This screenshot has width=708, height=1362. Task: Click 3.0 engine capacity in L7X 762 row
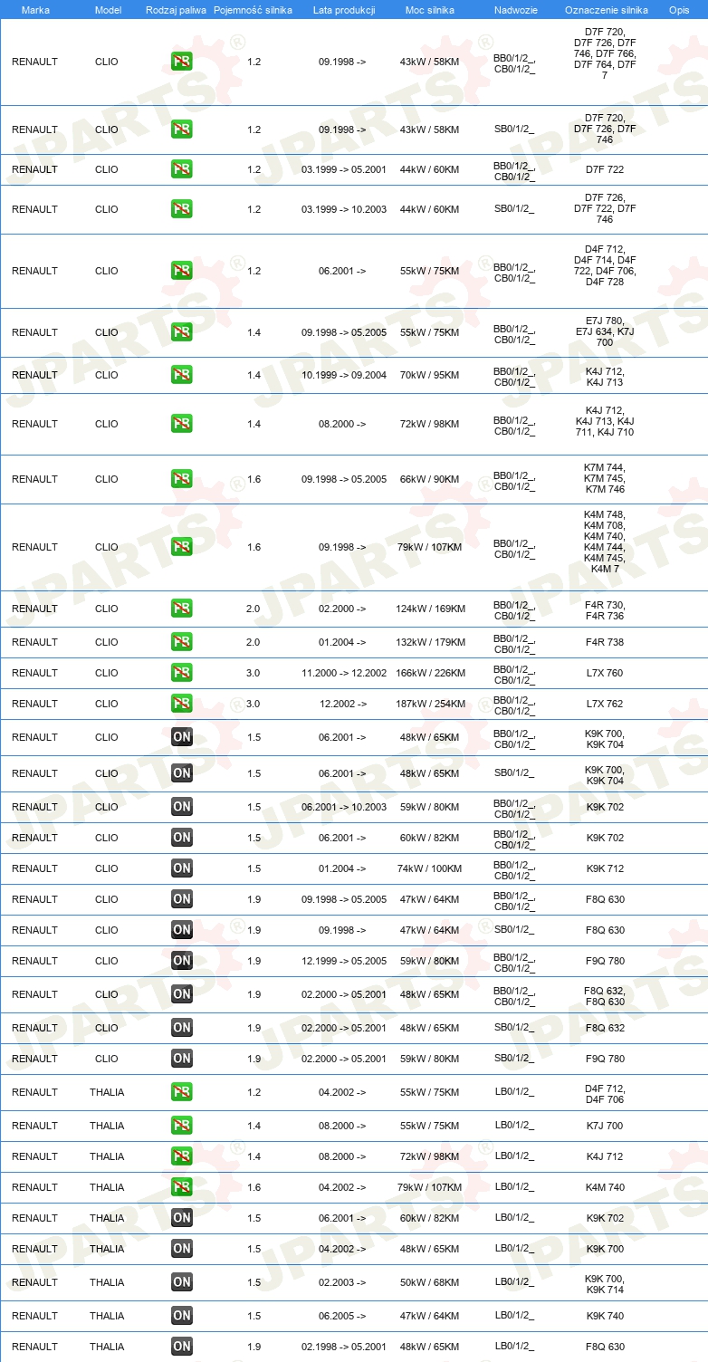click(x=254, y=704)
